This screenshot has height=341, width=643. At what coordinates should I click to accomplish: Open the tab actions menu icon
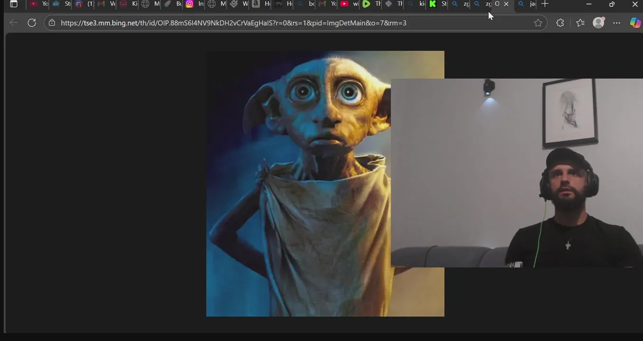click(x=14, y=4)
